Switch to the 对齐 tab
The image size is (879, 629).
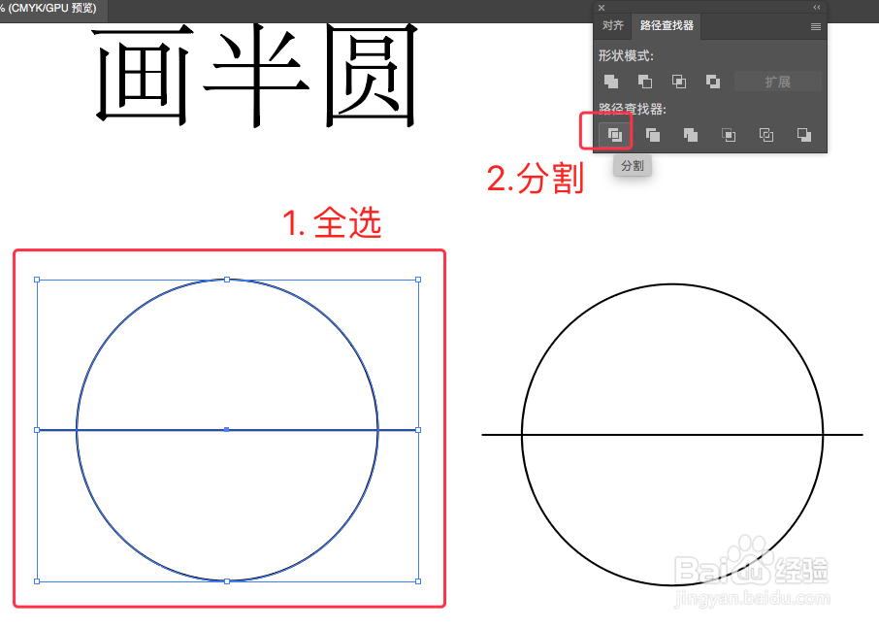613,26
